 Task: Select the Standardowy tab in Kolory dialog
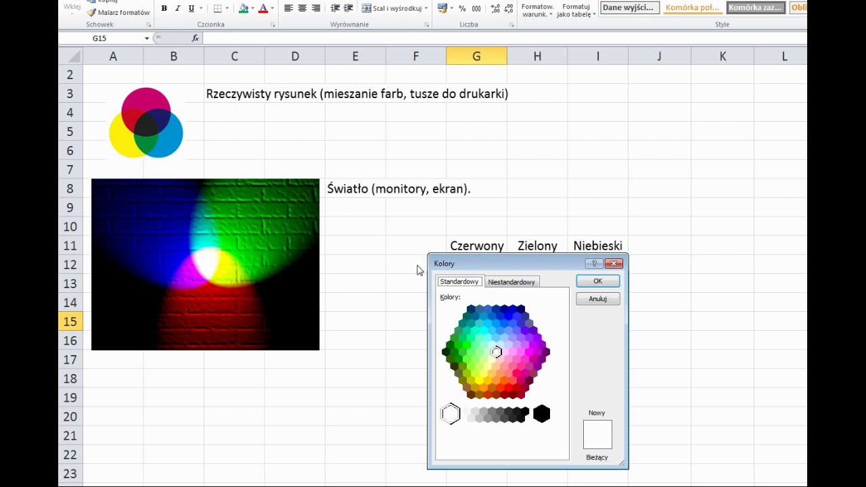click(x=459, y=281)
